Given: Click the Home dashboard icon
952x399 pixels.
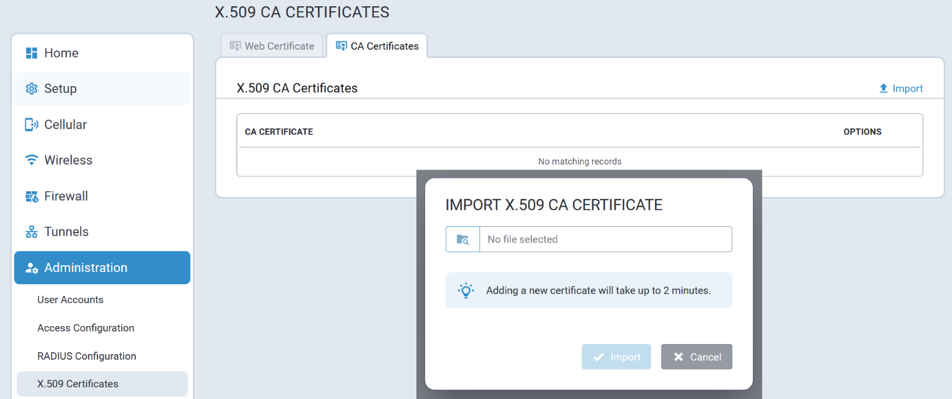Looking at the screenshot, I should (x=31, y=53).
